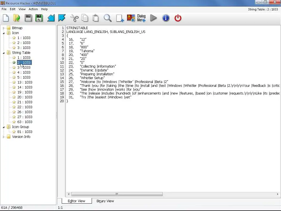281x211 pixels.
Task: Click the String Table folder icon
Action: point(9,52)
